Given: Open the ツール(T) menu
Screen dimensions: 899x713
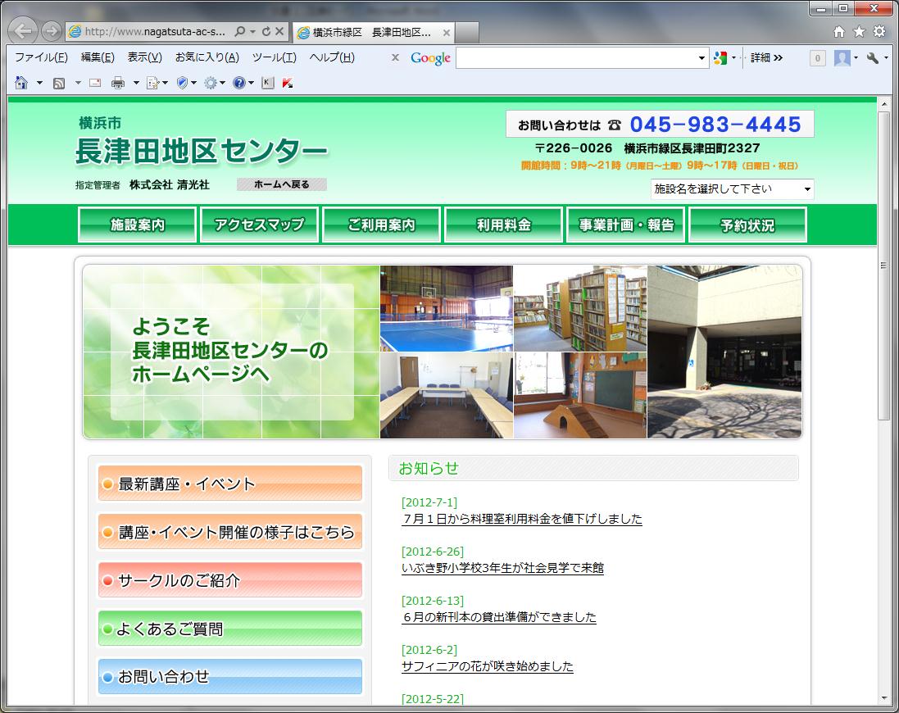Looking at the screenshot, I should click(x=274, y=57).
